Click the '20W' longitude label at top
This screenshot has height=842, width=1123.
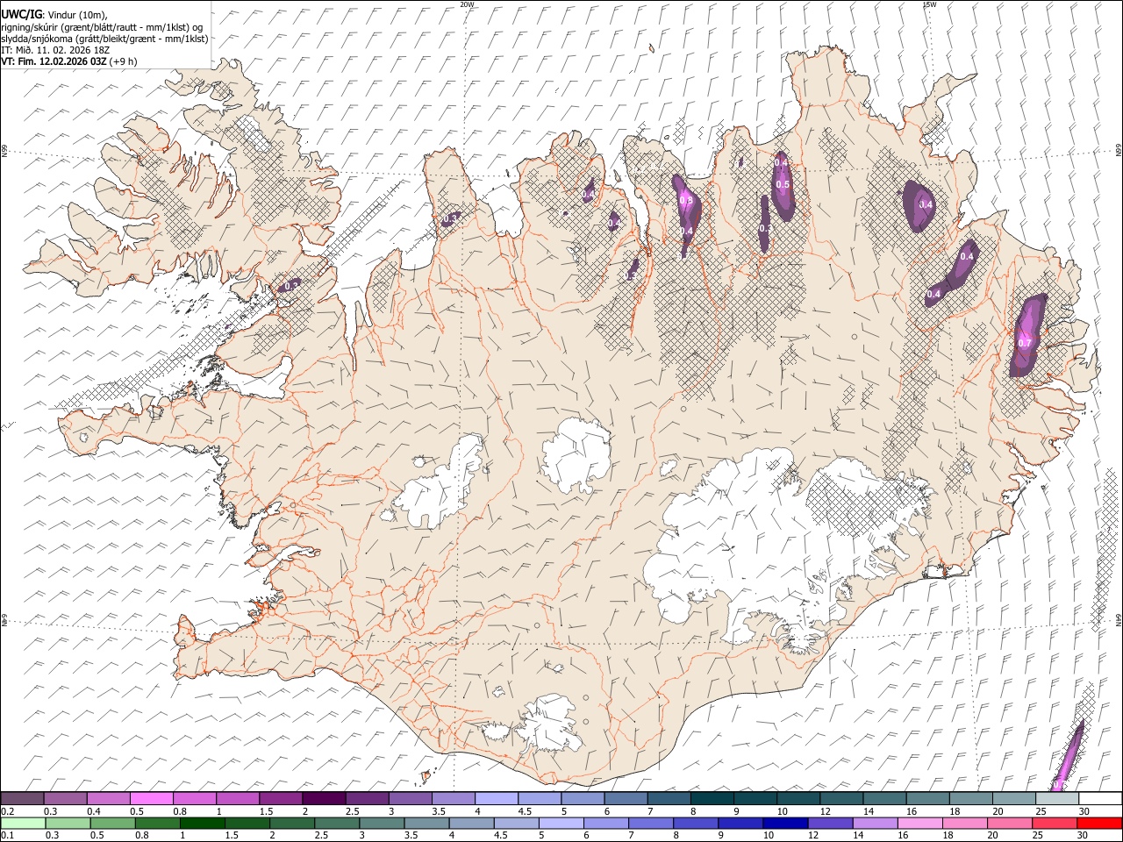pos(467,4)
